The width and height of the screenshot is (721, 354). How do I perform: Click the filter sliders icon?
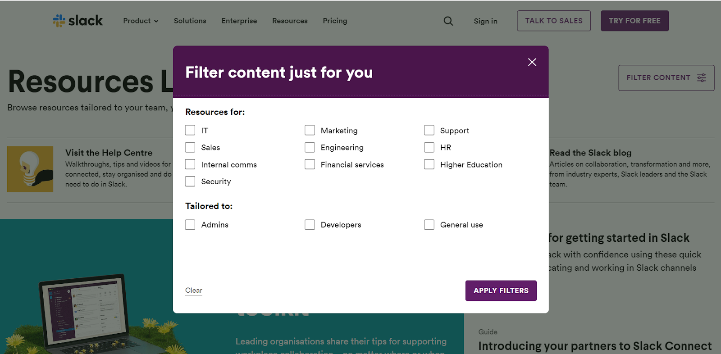click(702, 78)
